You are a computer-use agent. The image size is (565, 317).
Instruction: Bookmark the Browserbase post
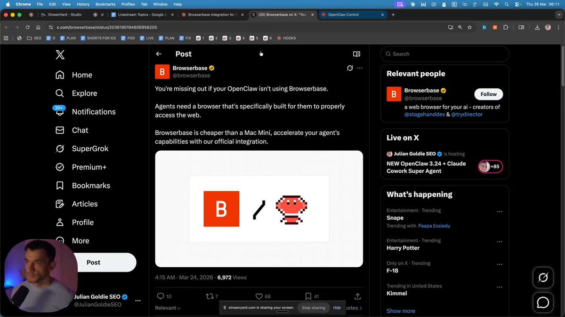pyautogui.click(x=309, y=296)
